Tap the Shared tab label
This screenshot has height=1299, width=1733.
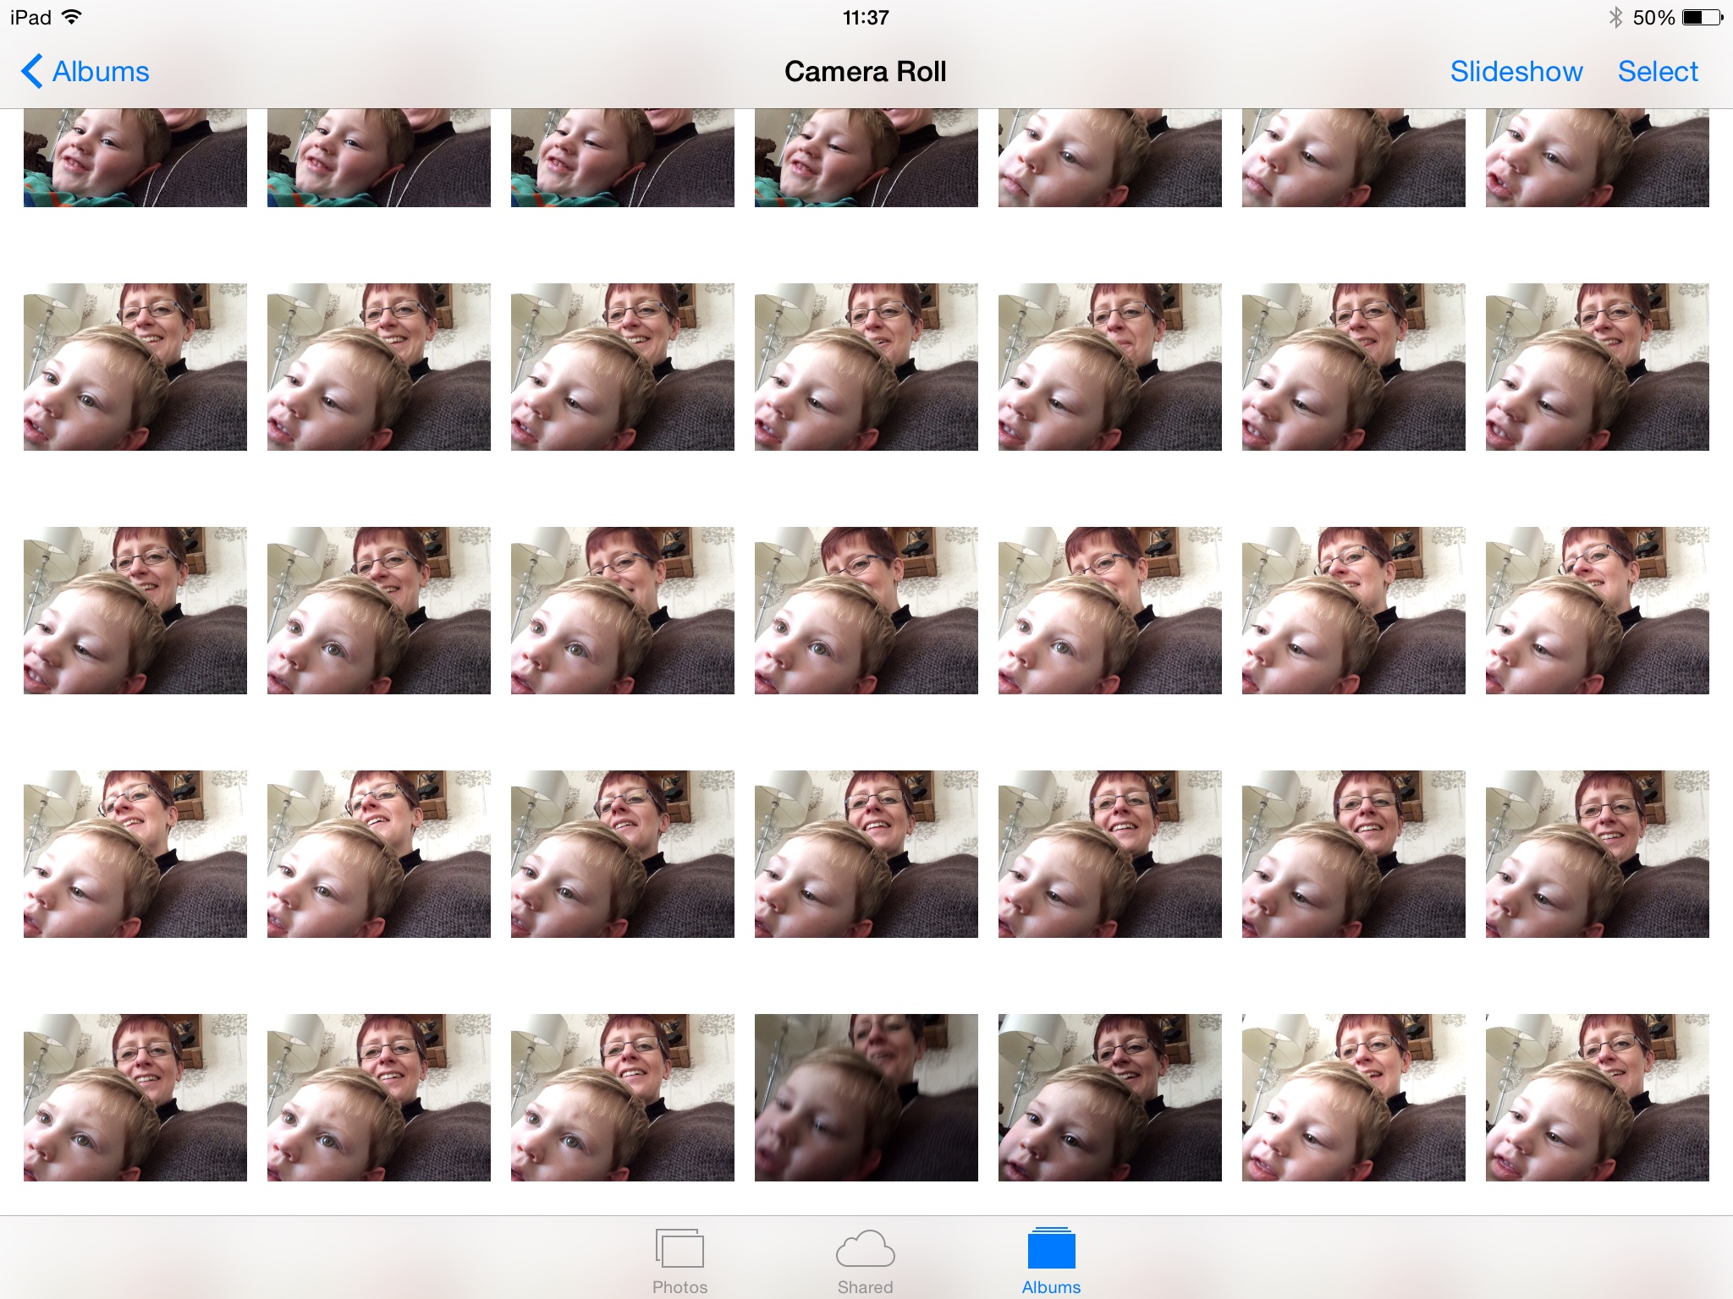point(865,1286)
